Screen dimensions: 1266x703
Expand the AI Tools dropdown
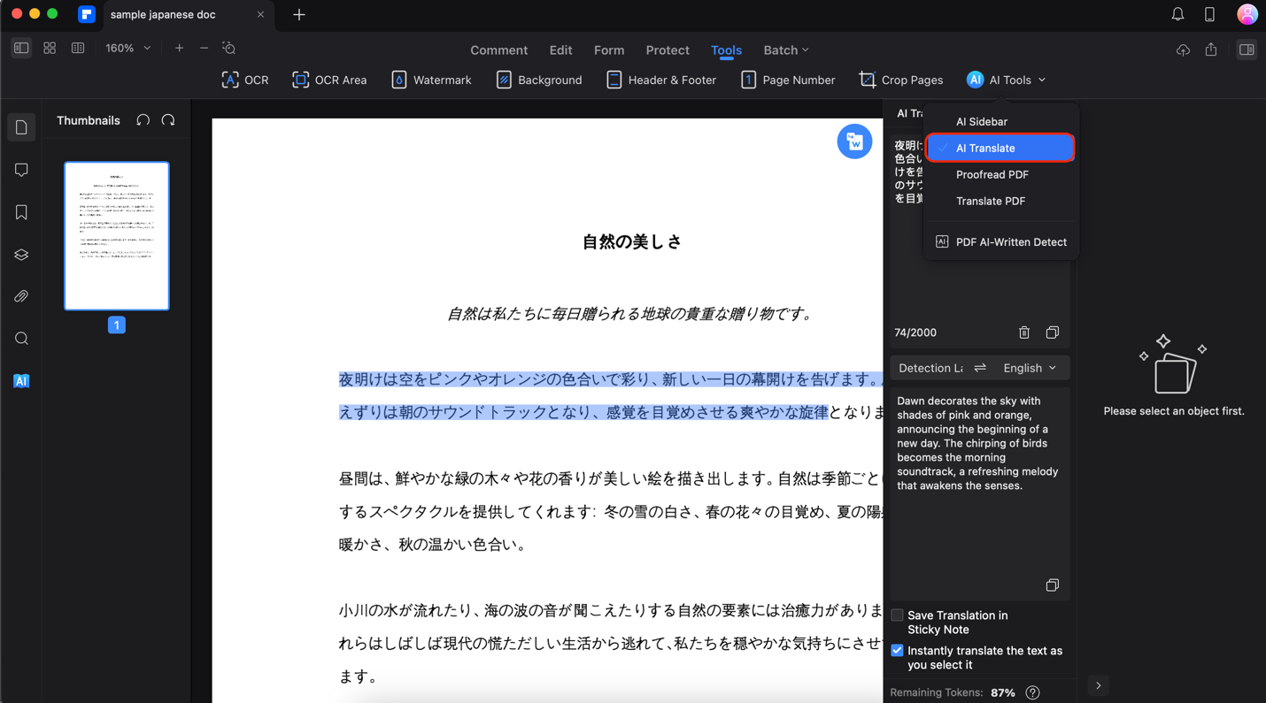point(1006,80)
